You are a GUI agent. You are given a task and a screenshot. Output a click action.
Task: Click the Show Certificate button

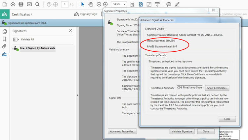tap(217, 88)
